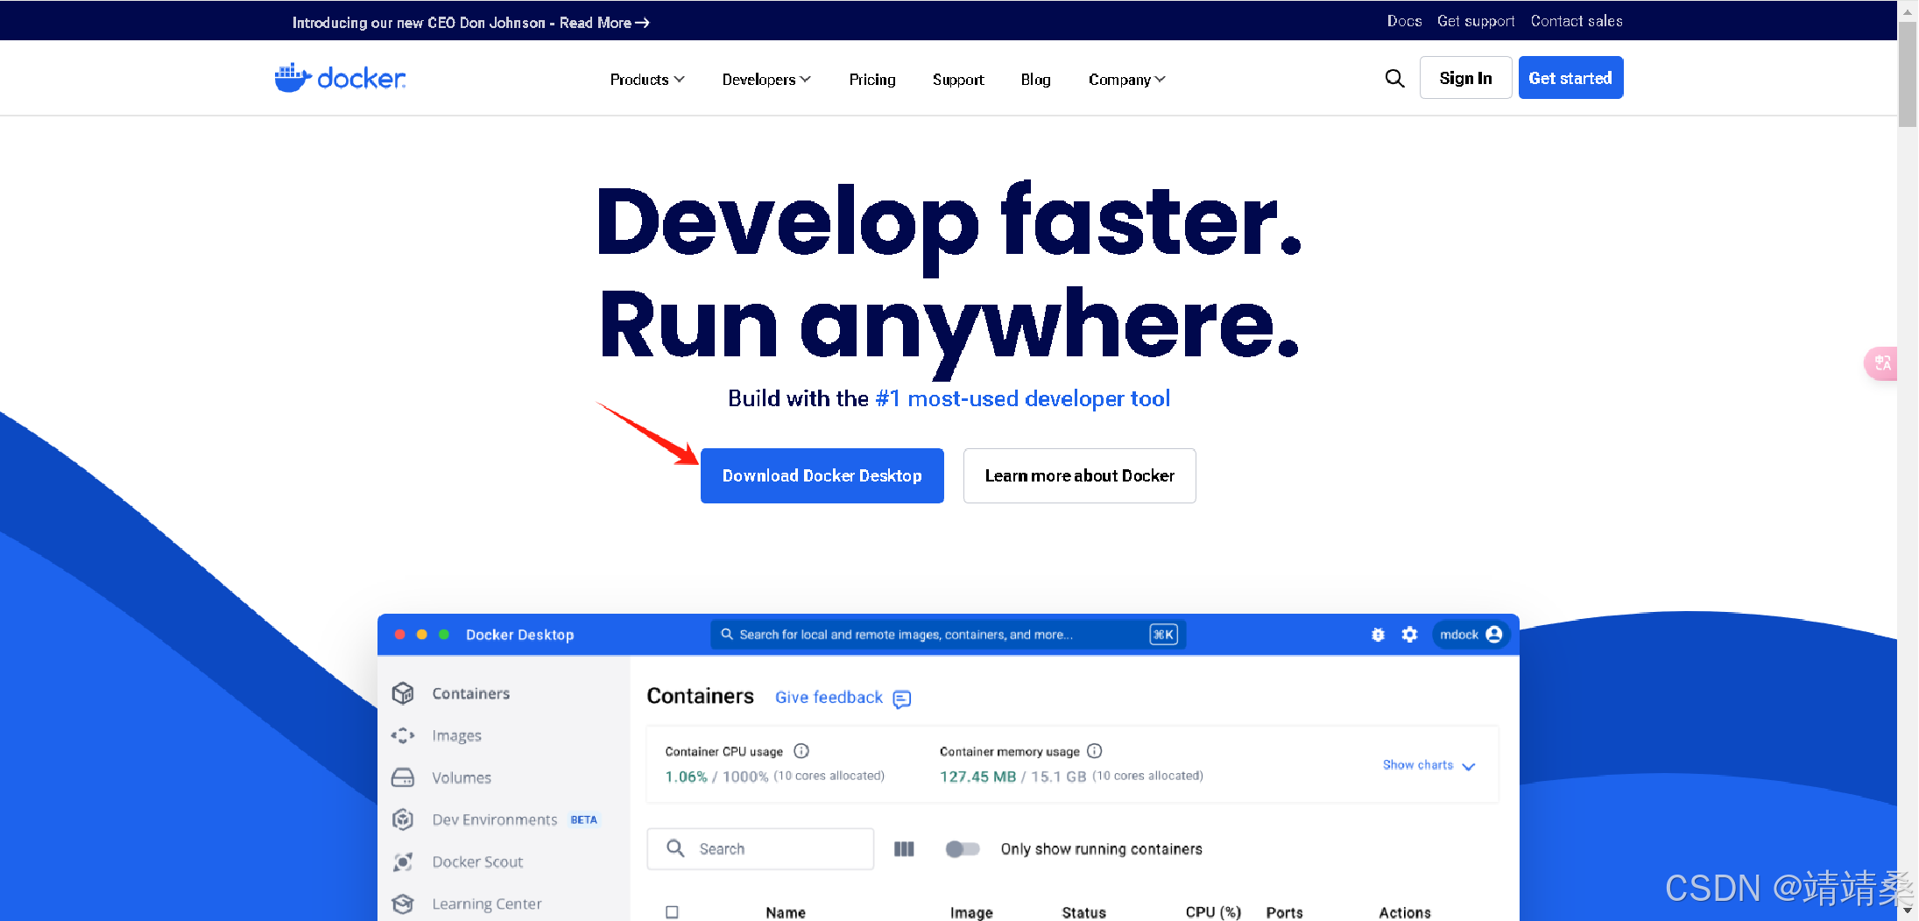The width and height of the screenshot is (1919, 921).
Task: Click the magnifier icon in containers Search field
Action: tap(675, 848)
